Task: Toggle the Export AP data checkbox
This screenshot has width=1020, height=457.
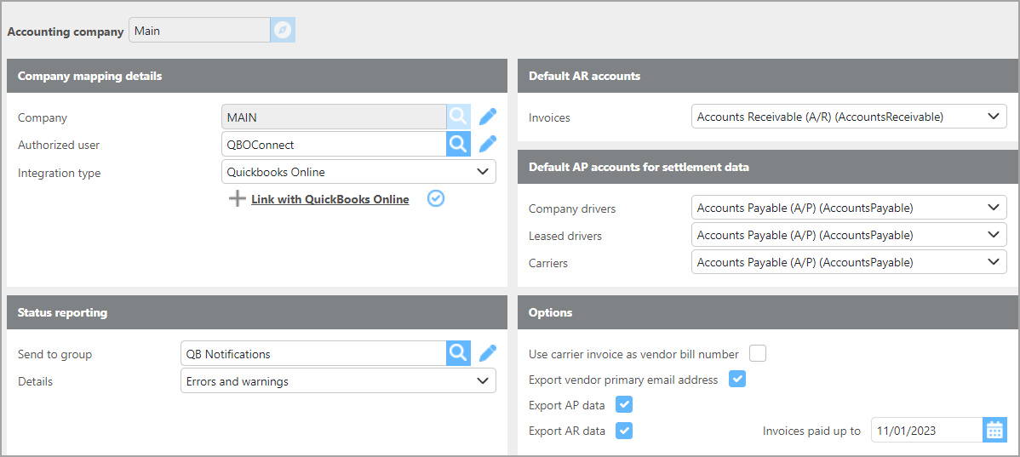Action: [624, 405]
